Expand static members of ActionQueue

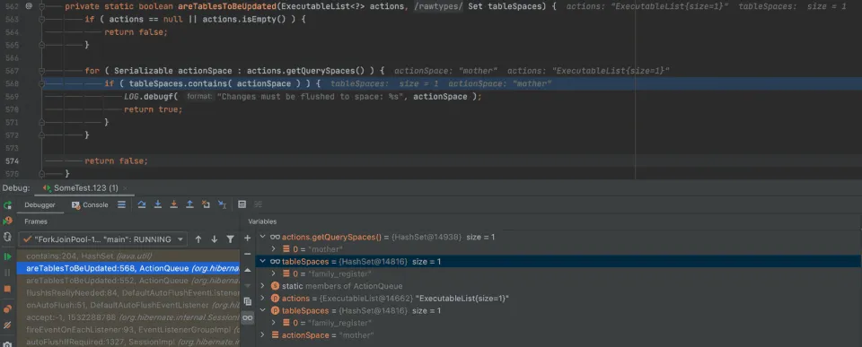pos(263,286)
